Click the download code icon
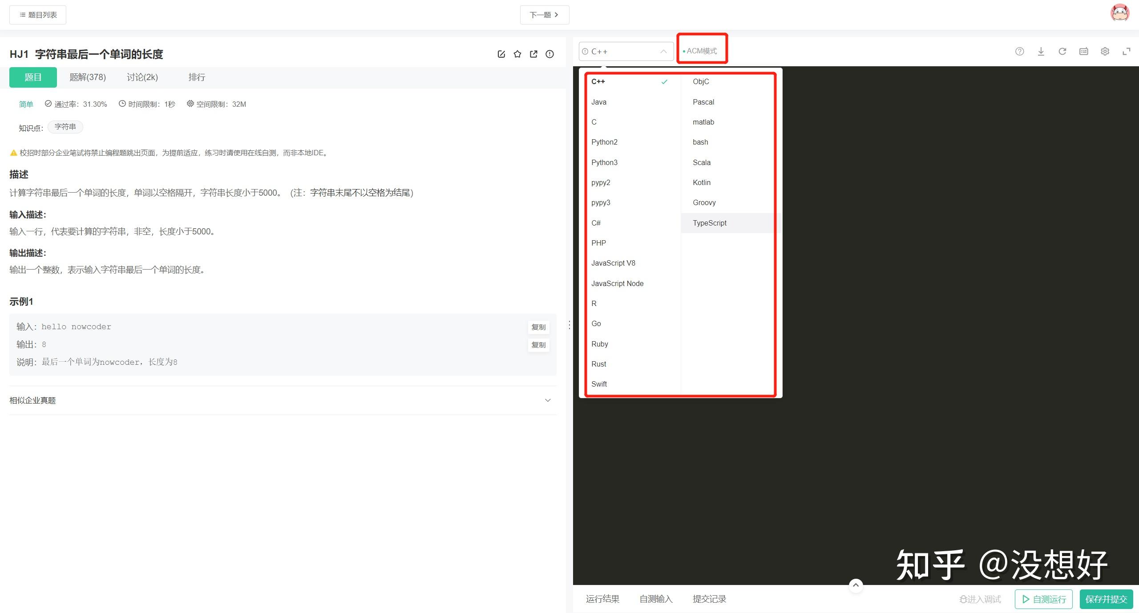This screenshot has height=613, width=1139. pyautogui.click(x=1041, y=52)
